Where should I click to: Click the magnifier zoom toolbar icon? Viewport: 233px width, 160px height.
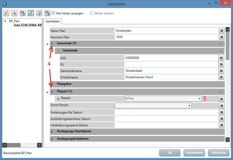point(14,13)
